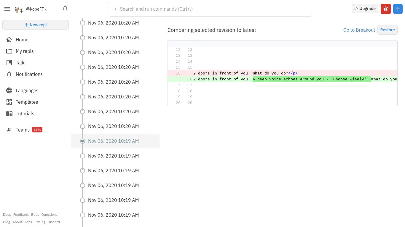The width and height of the screenshot is (405, 227).
Task: Click the Restore button
Action: [x=388, y=30]
